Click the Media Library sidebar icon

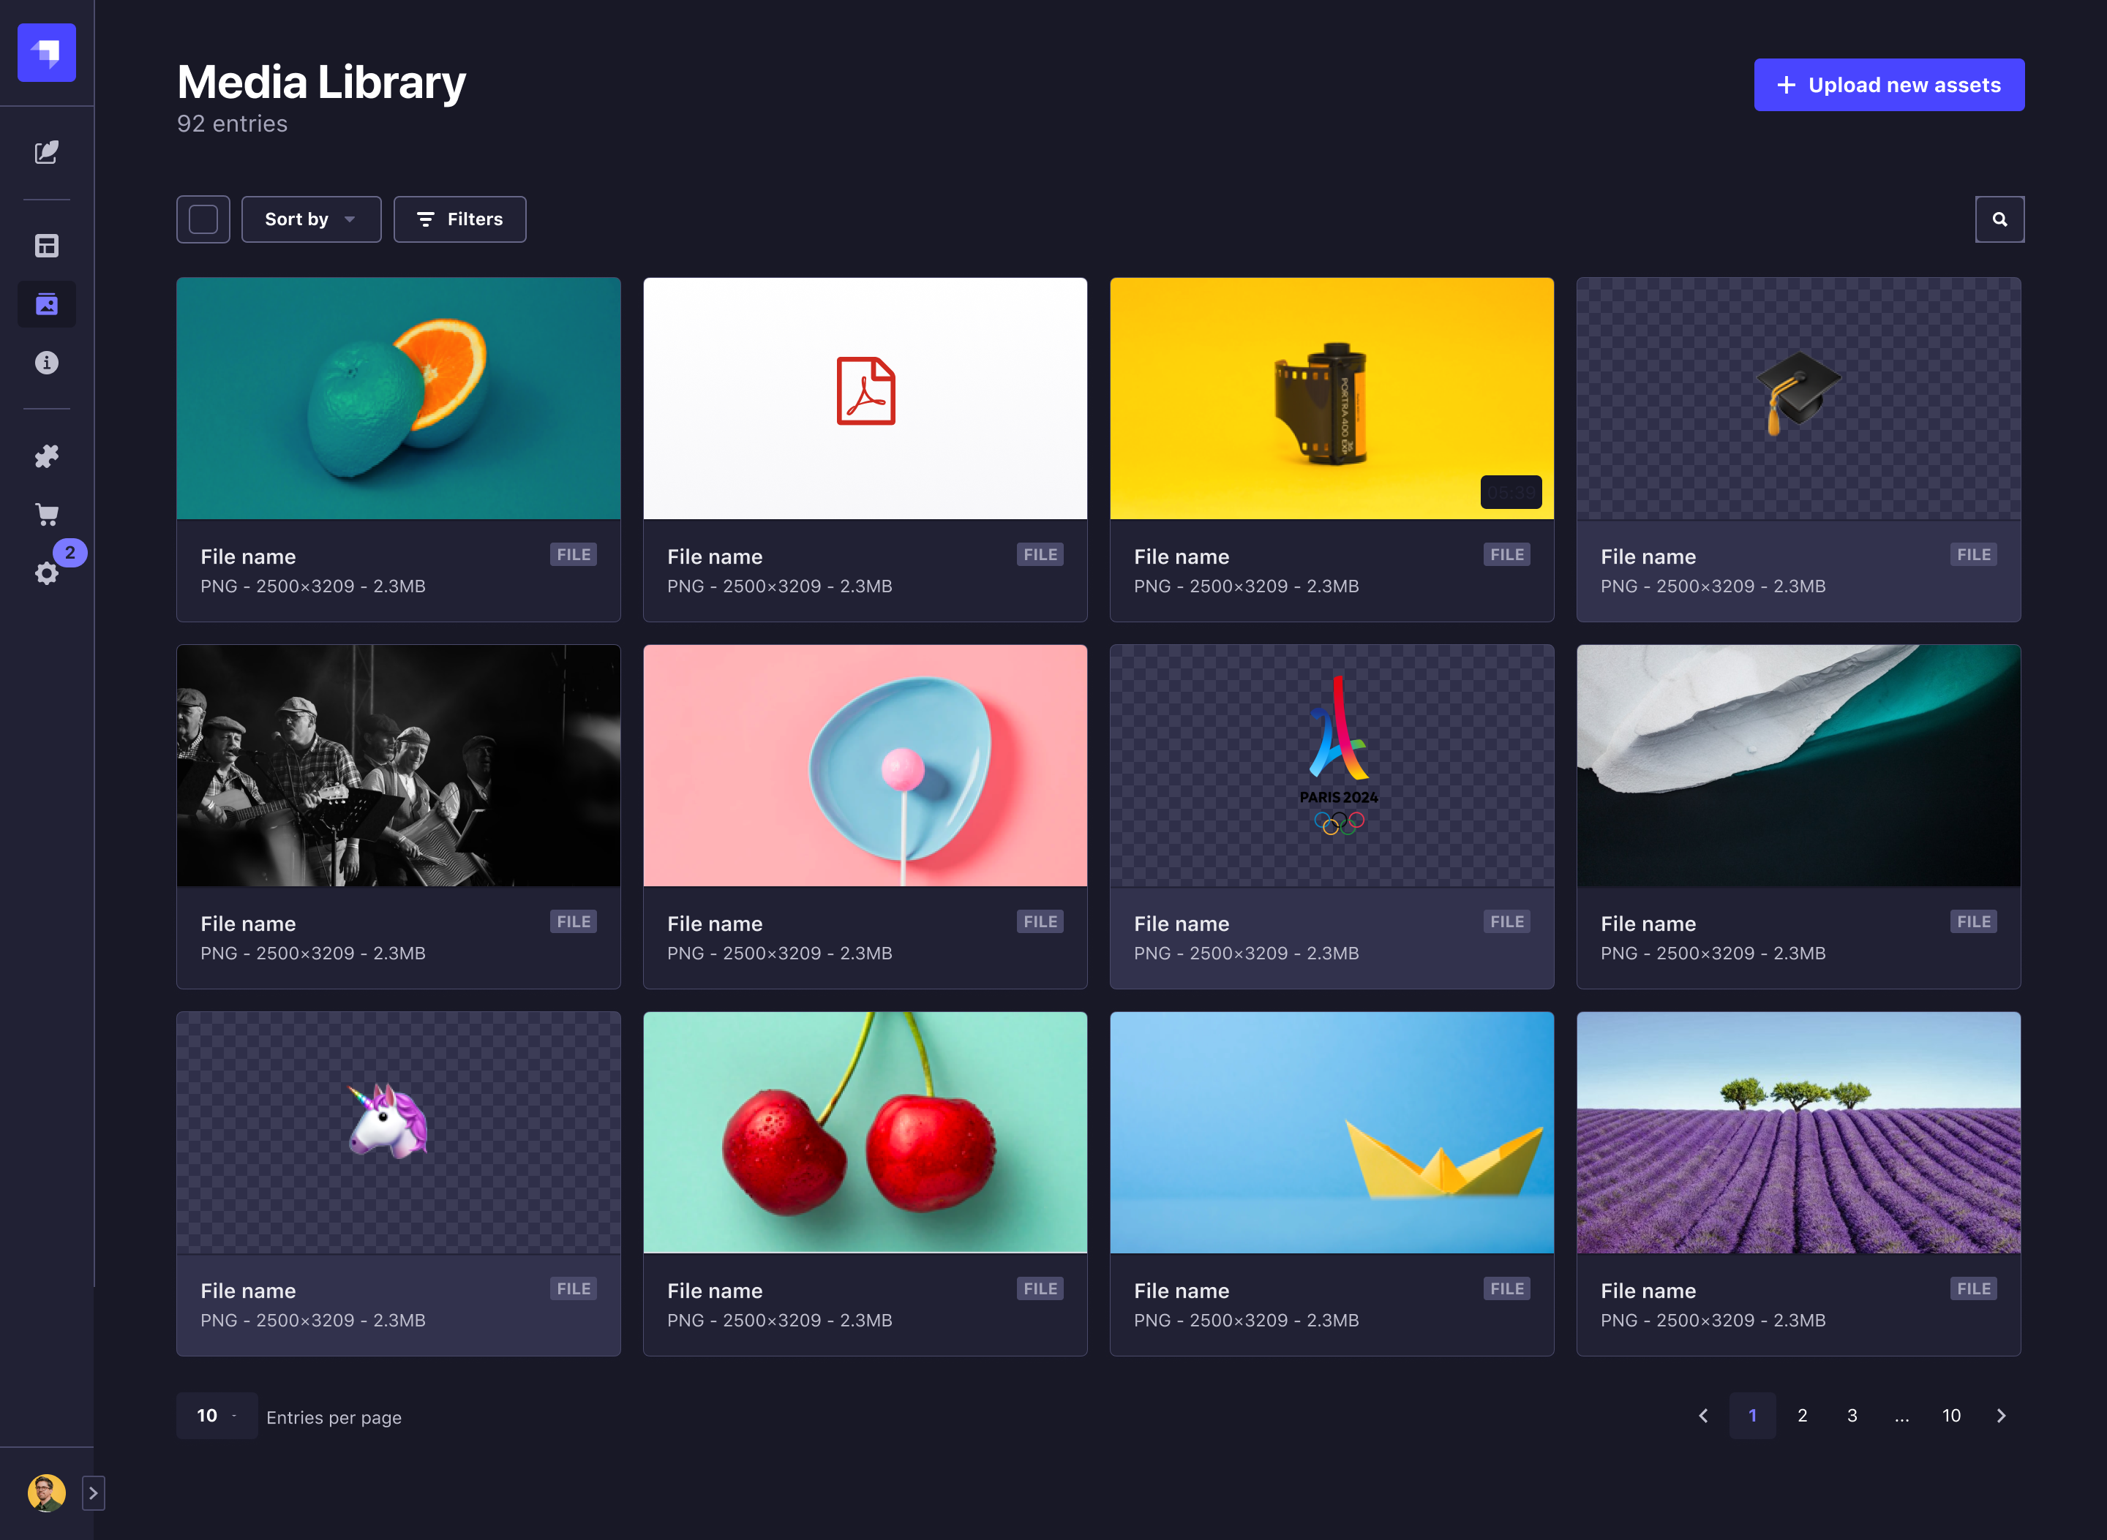(47, 304)
